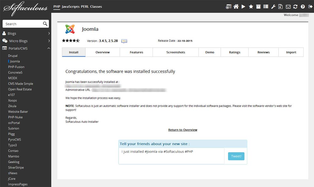The height and width of the screenshot is (187, 314).
Task: Open MODX in the sidebar
Action: 13,78
